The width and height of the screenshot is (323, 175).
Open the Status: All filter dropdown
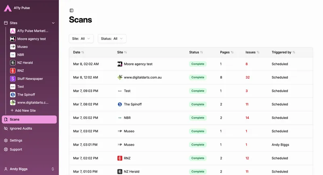(112, 39)
